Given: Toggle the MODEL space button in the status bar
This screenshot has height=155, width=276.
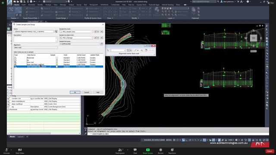Looking at the screenshot, I should (169, 140).
